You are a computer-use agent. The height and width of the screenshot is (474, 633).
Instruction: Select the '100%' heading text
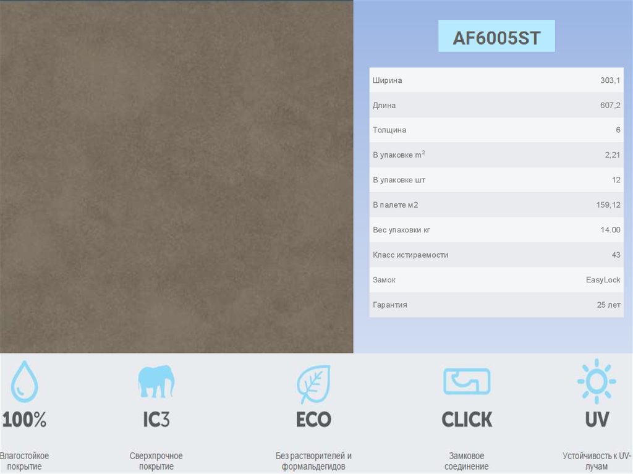coord(24,420)
